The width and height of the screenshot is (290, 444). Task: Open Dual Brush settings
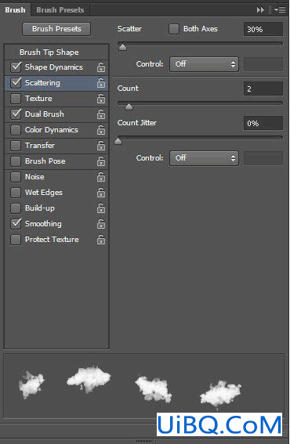45,114
